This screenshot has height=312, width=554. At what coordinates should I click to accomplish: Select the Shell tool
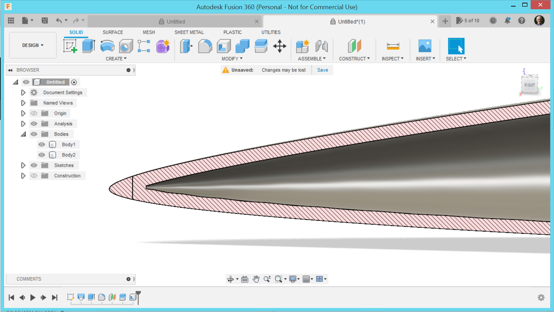click(224, 46)
